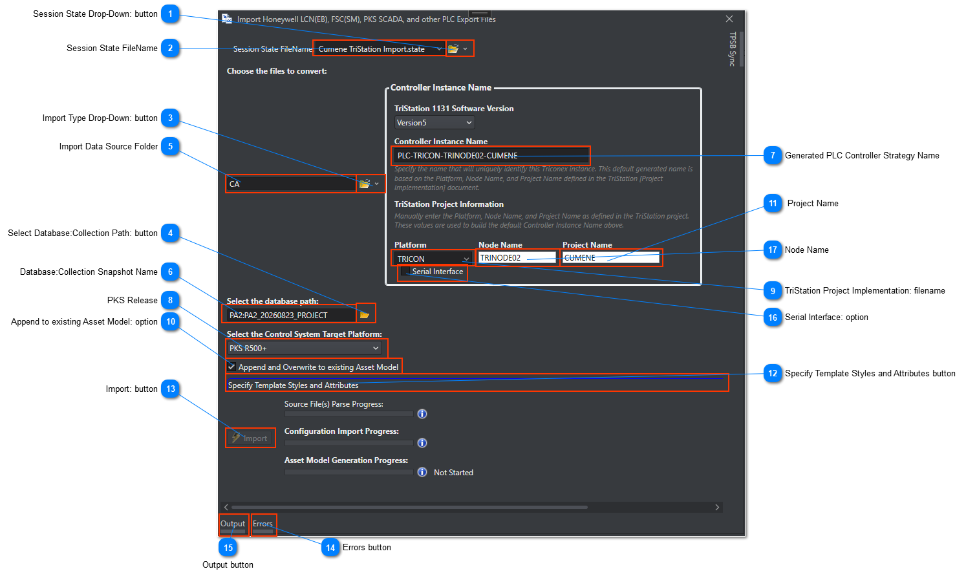Click the "Choose the files to convert:" label
966x580 pixels.
(x=277, y=71)
